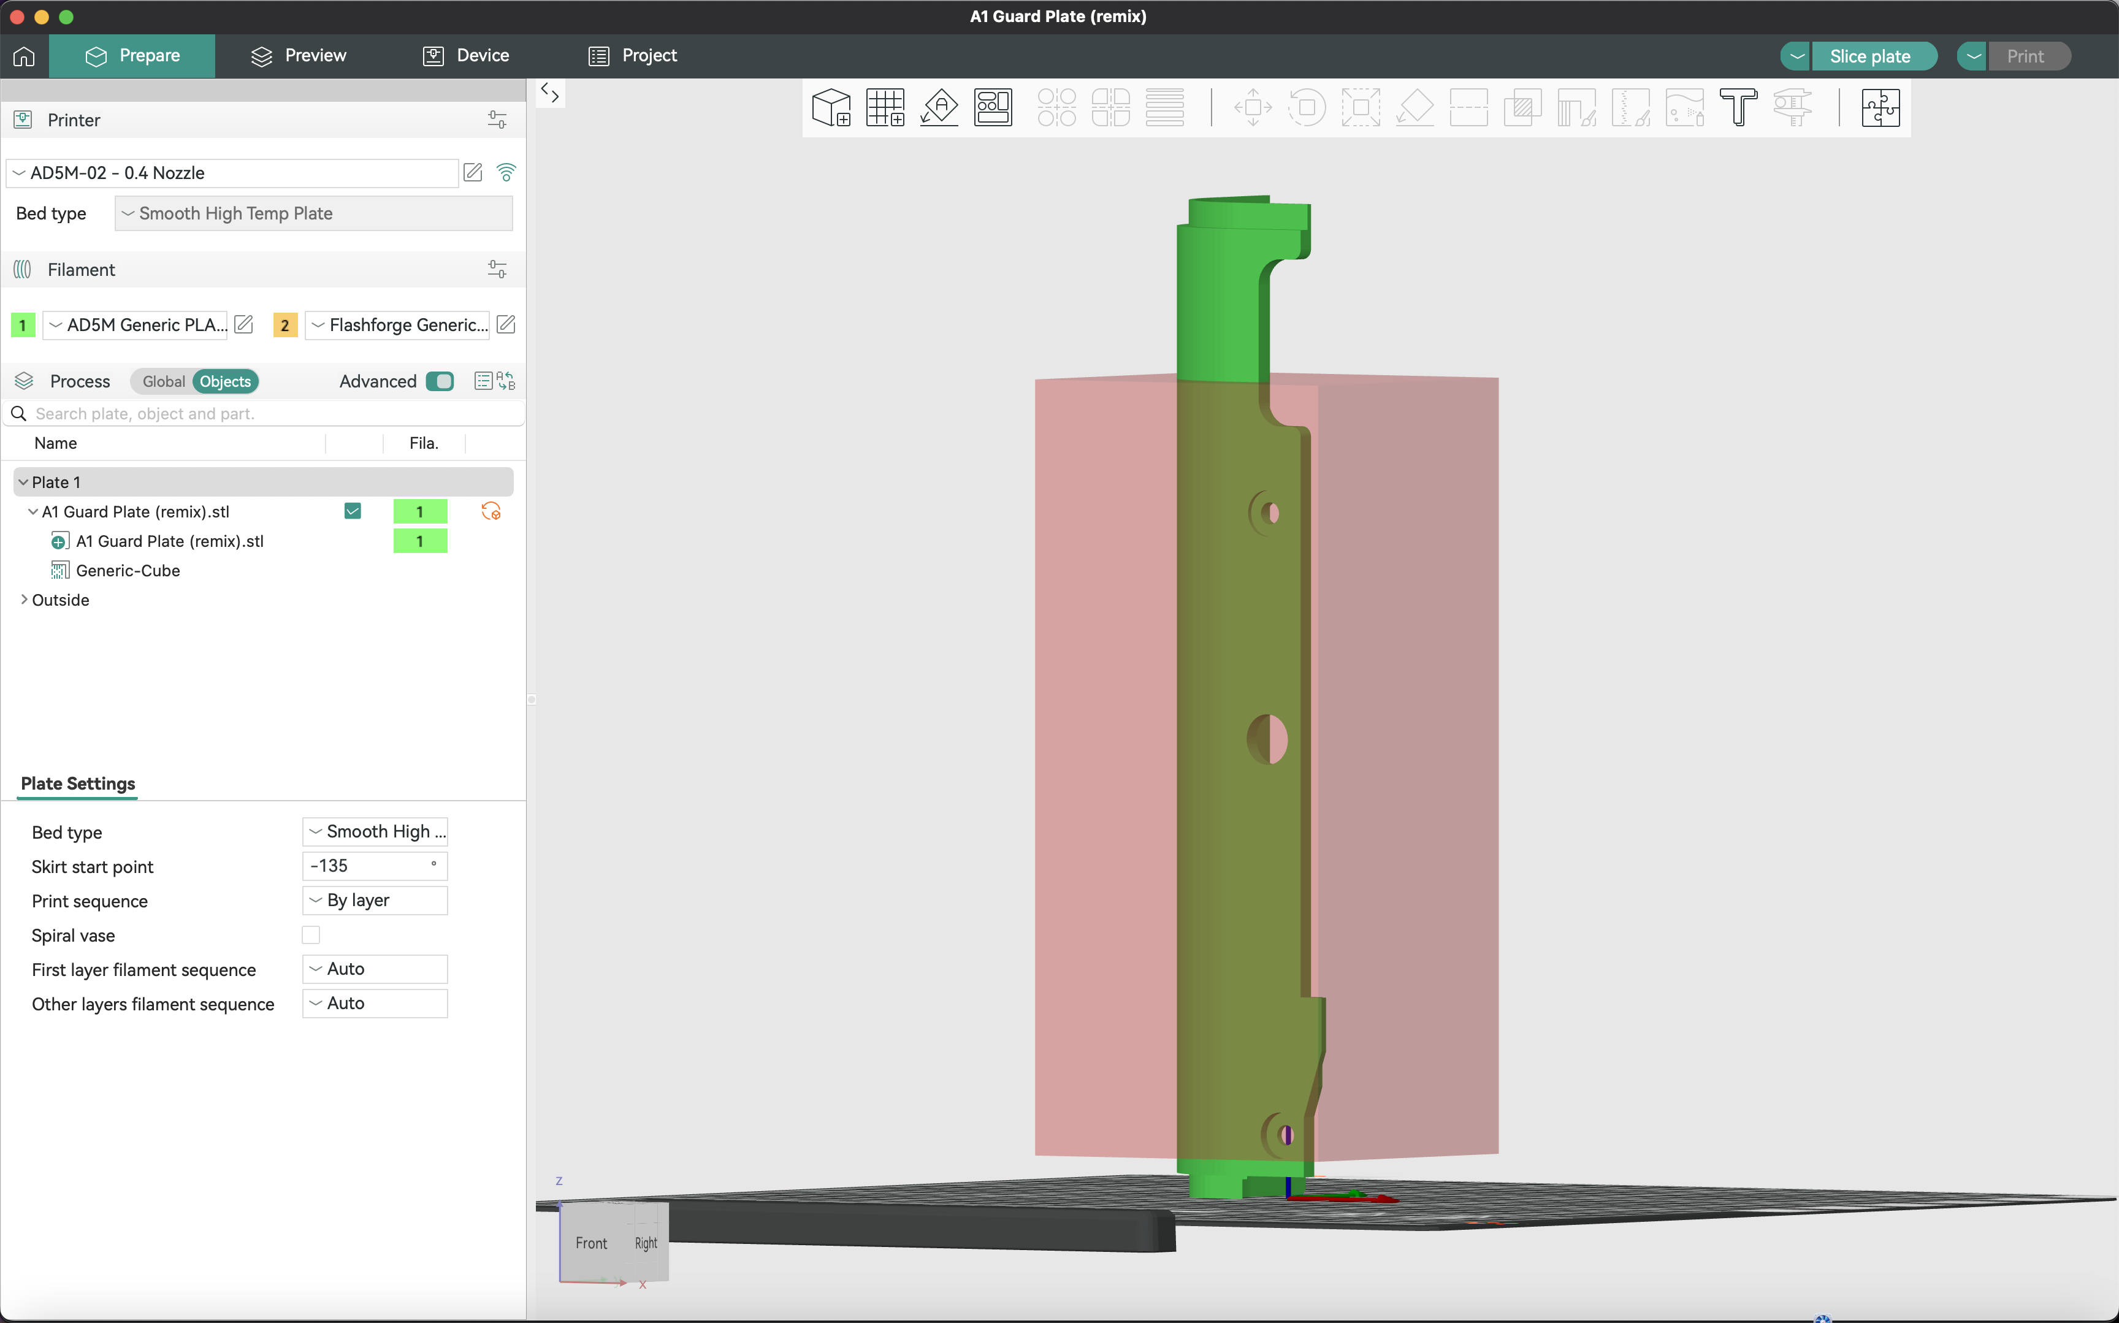Enable the Spiral vase checkbox
This screenshot has height=1323, width=2119.
pyautogui.click(x=311, y=934)
